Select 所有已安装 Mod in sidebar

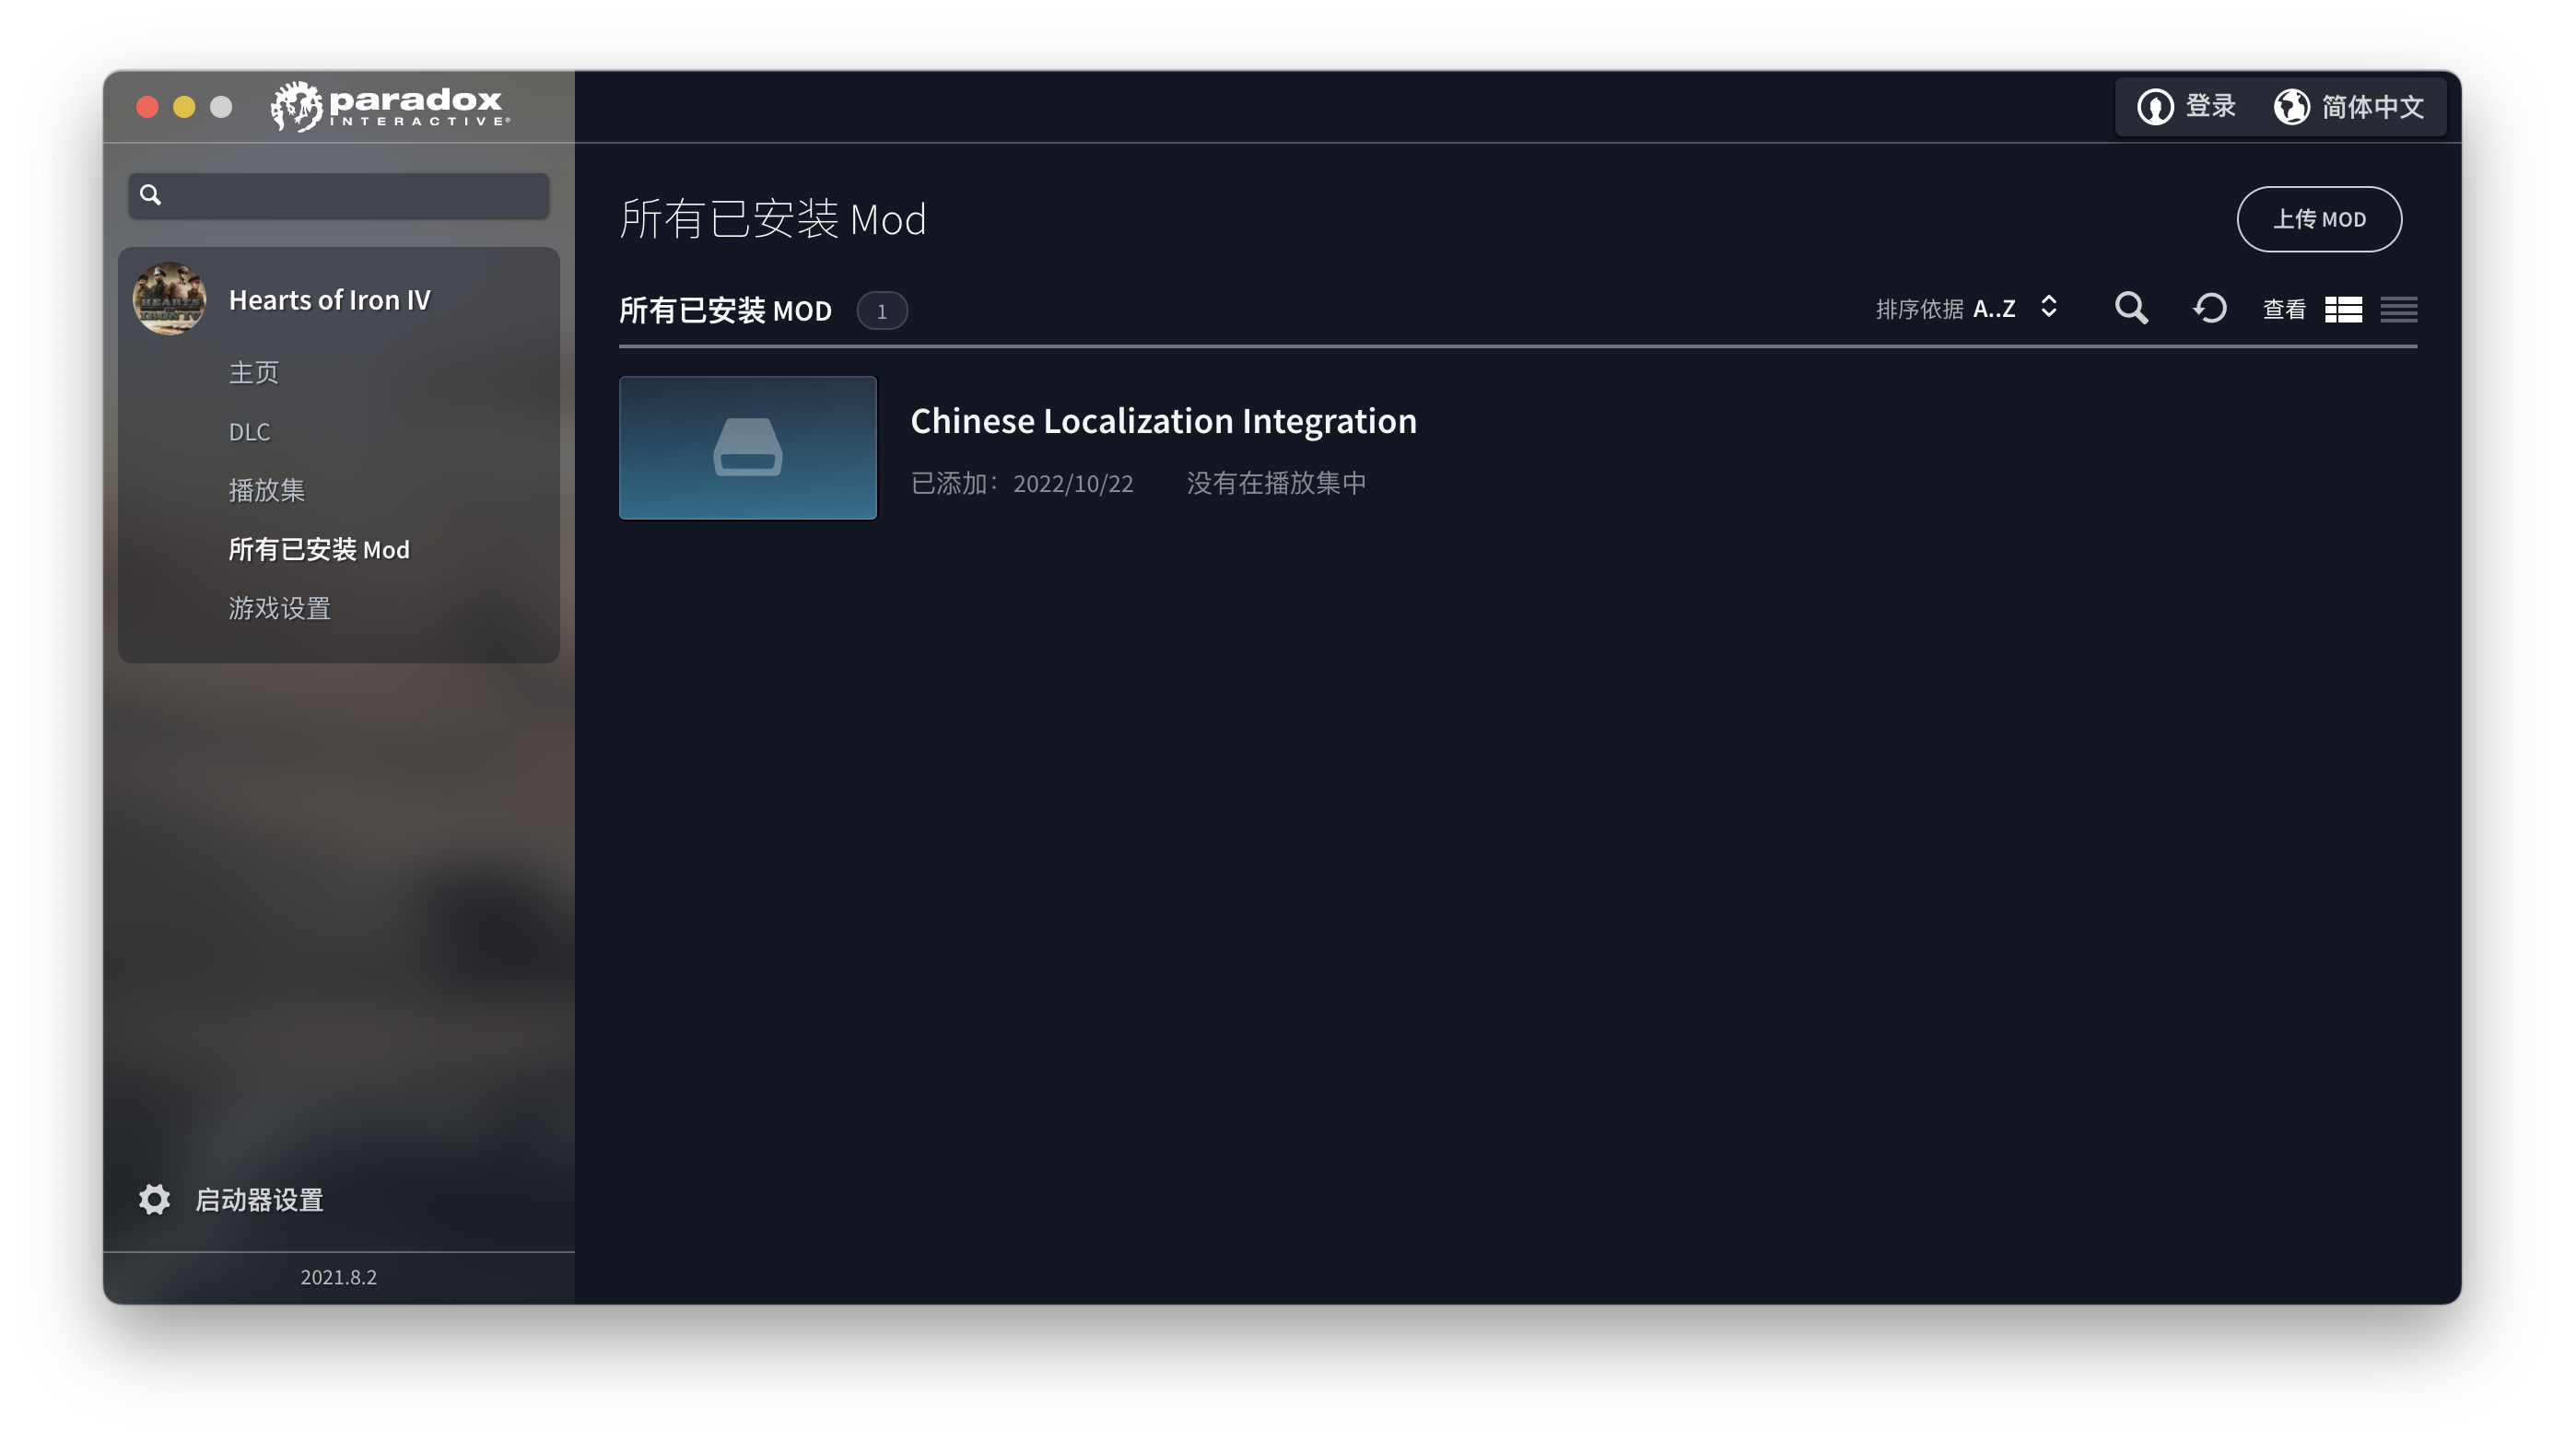coord(319,550)
